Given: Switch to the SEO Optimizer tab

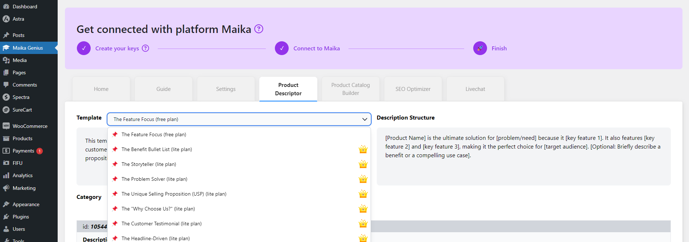Looking at the screenshot, I should click(413, 89).
